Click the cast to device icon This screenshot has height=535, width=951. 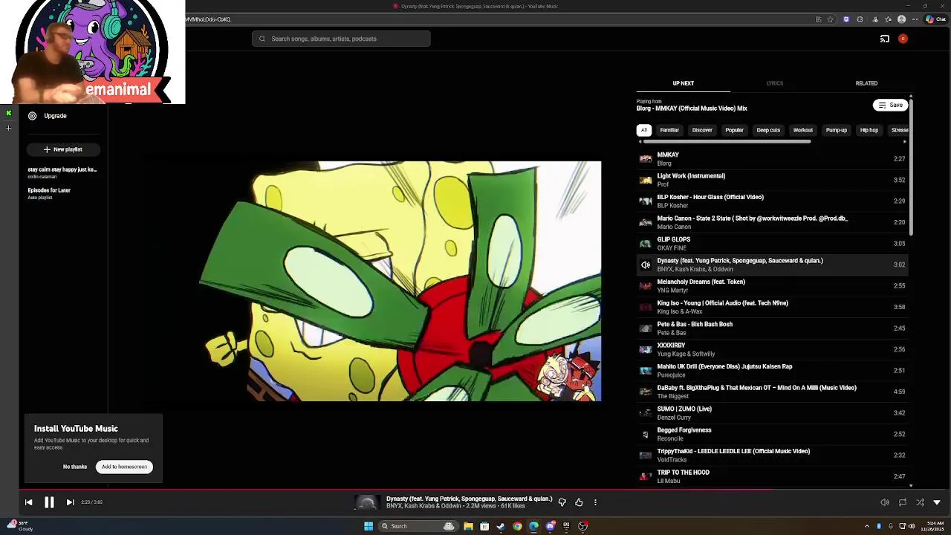885,39
